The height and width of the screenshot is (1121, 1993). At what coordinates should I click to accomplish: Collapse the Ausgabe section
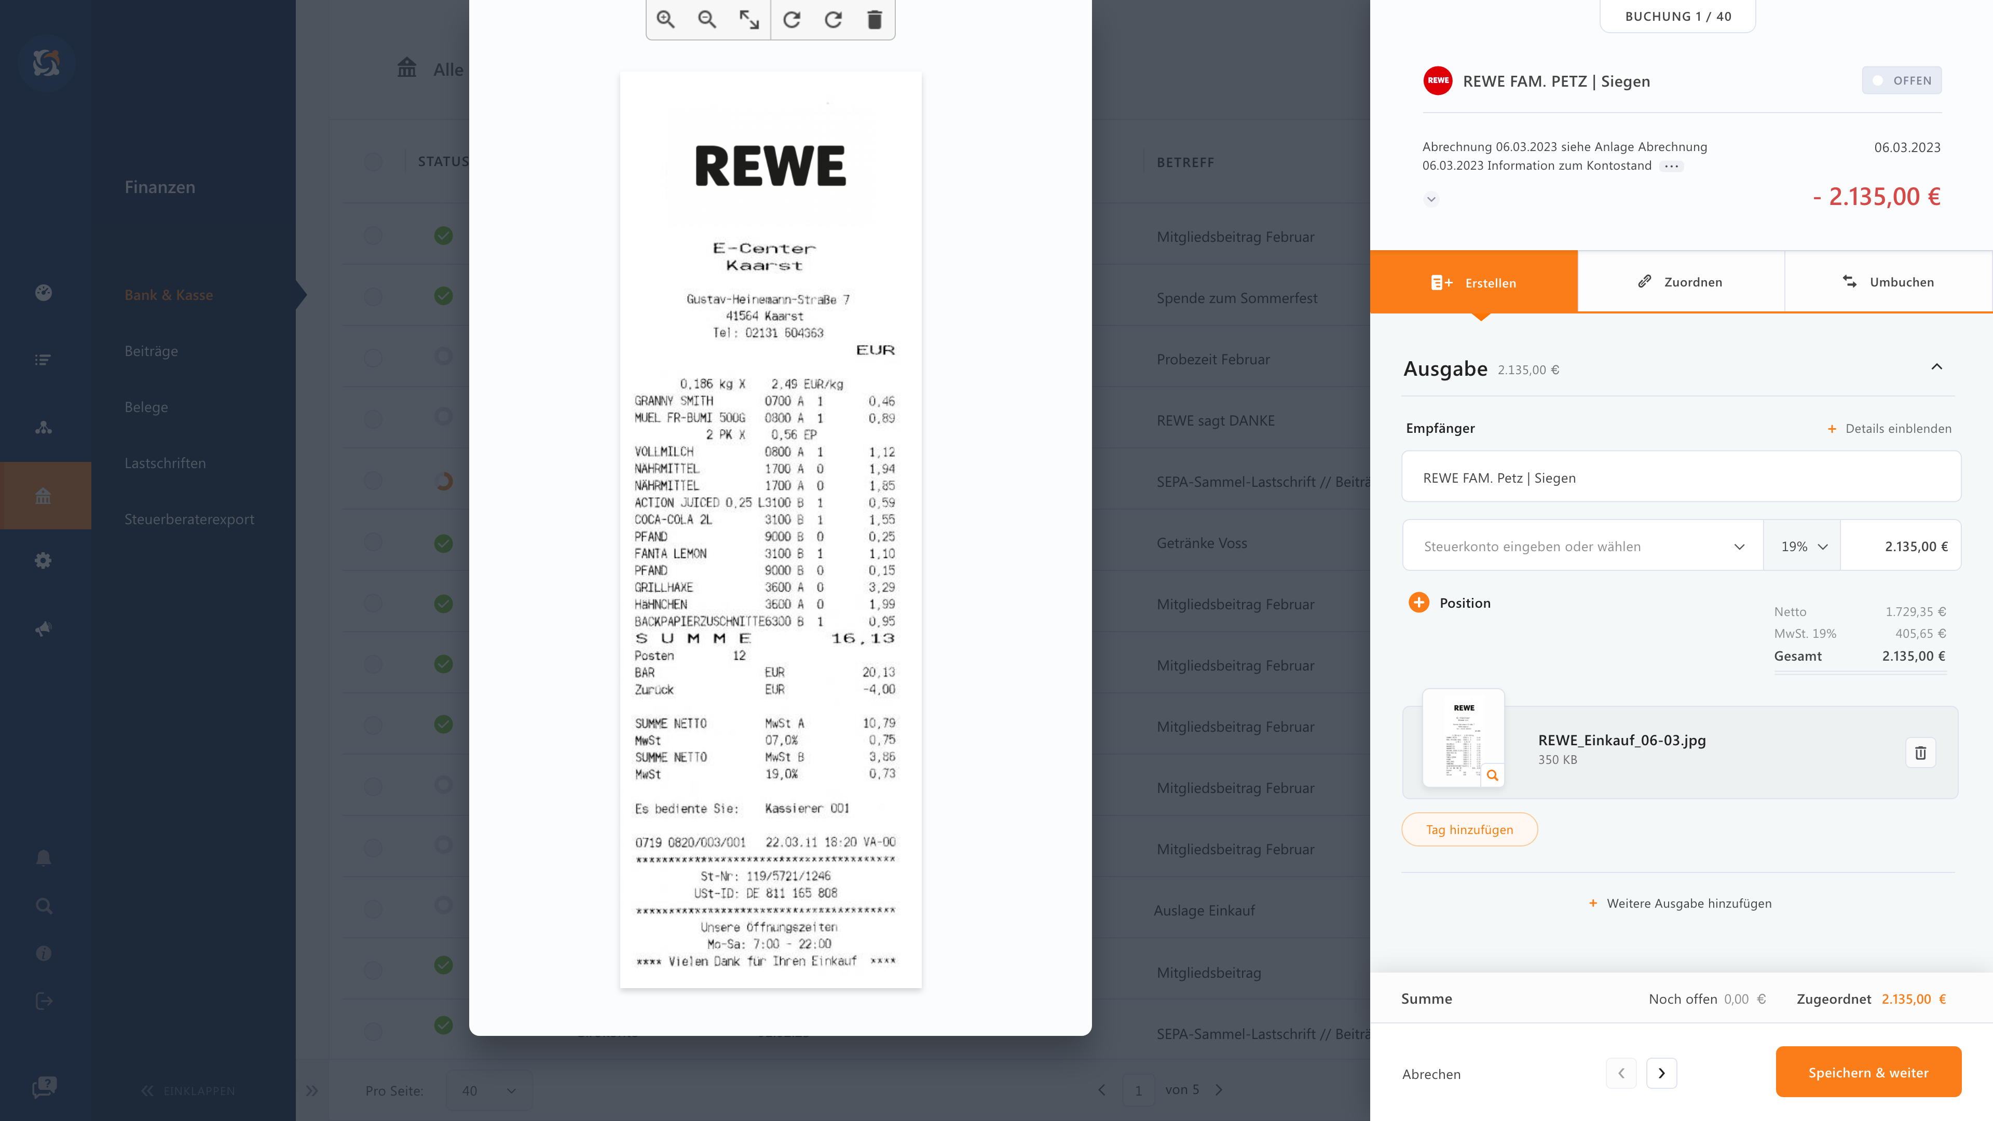pos(1936,367)
